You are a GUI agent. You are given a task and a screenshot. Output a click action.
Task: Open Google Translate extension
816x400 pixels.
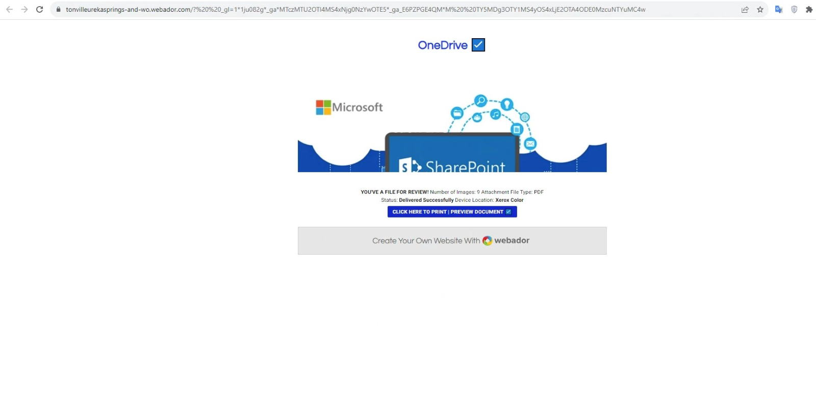click(x=779, y=9)
